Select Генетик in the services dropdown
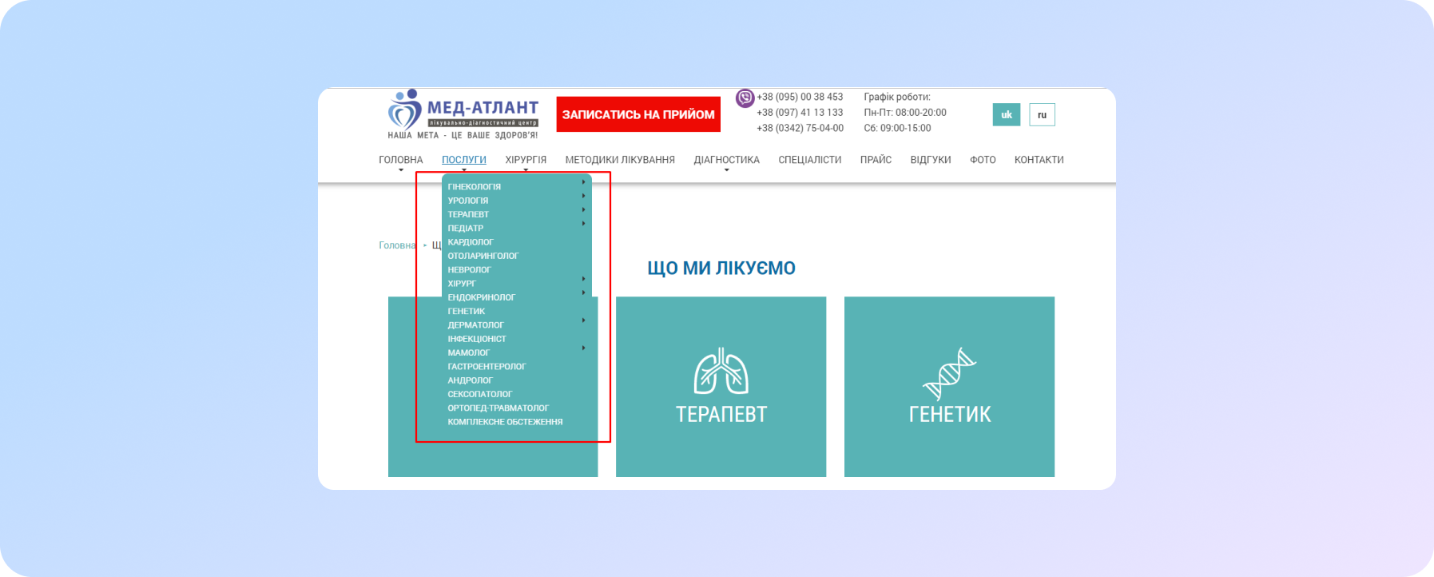This screenshot has height=577, width=1434. click(x=467, y=312)
